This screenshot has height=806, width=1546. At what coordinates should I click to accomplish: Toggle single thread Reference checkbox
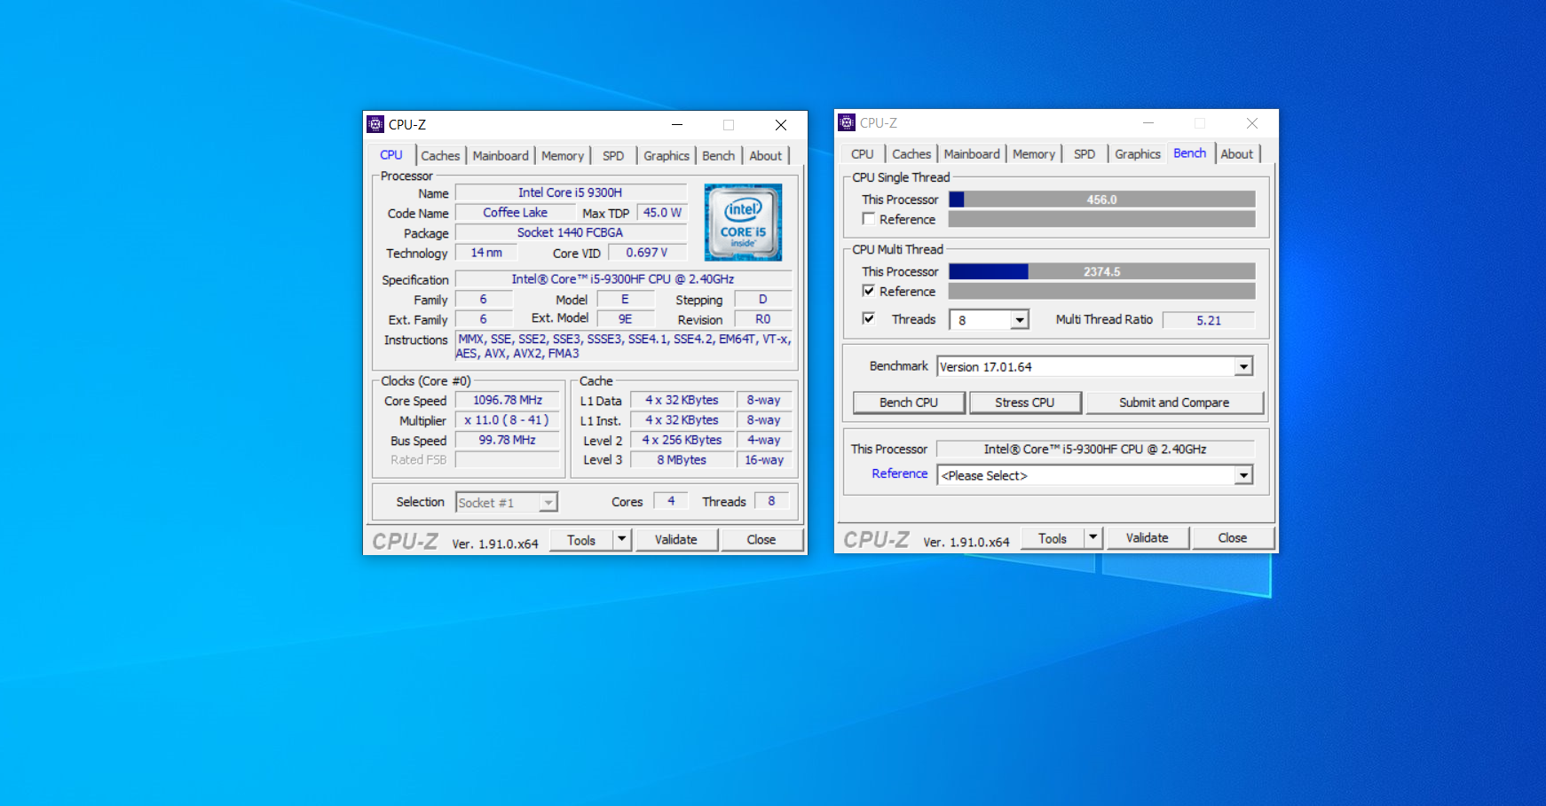869,219
